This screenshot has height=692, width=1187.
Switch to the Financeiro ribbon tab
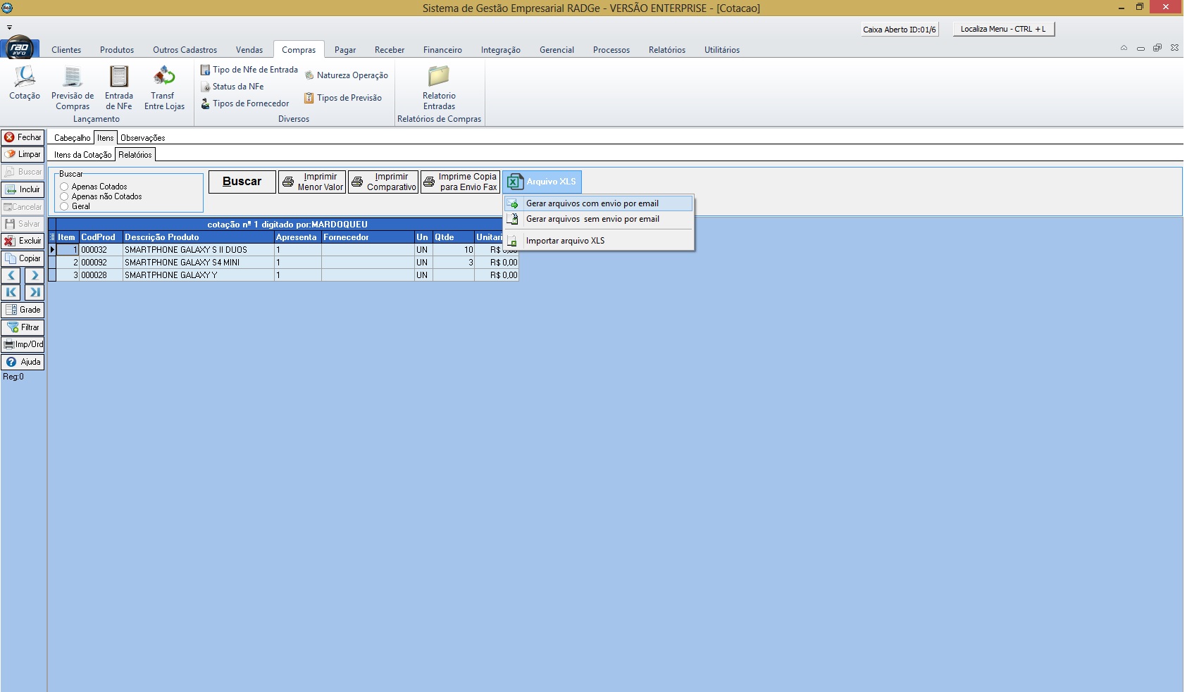442,50
